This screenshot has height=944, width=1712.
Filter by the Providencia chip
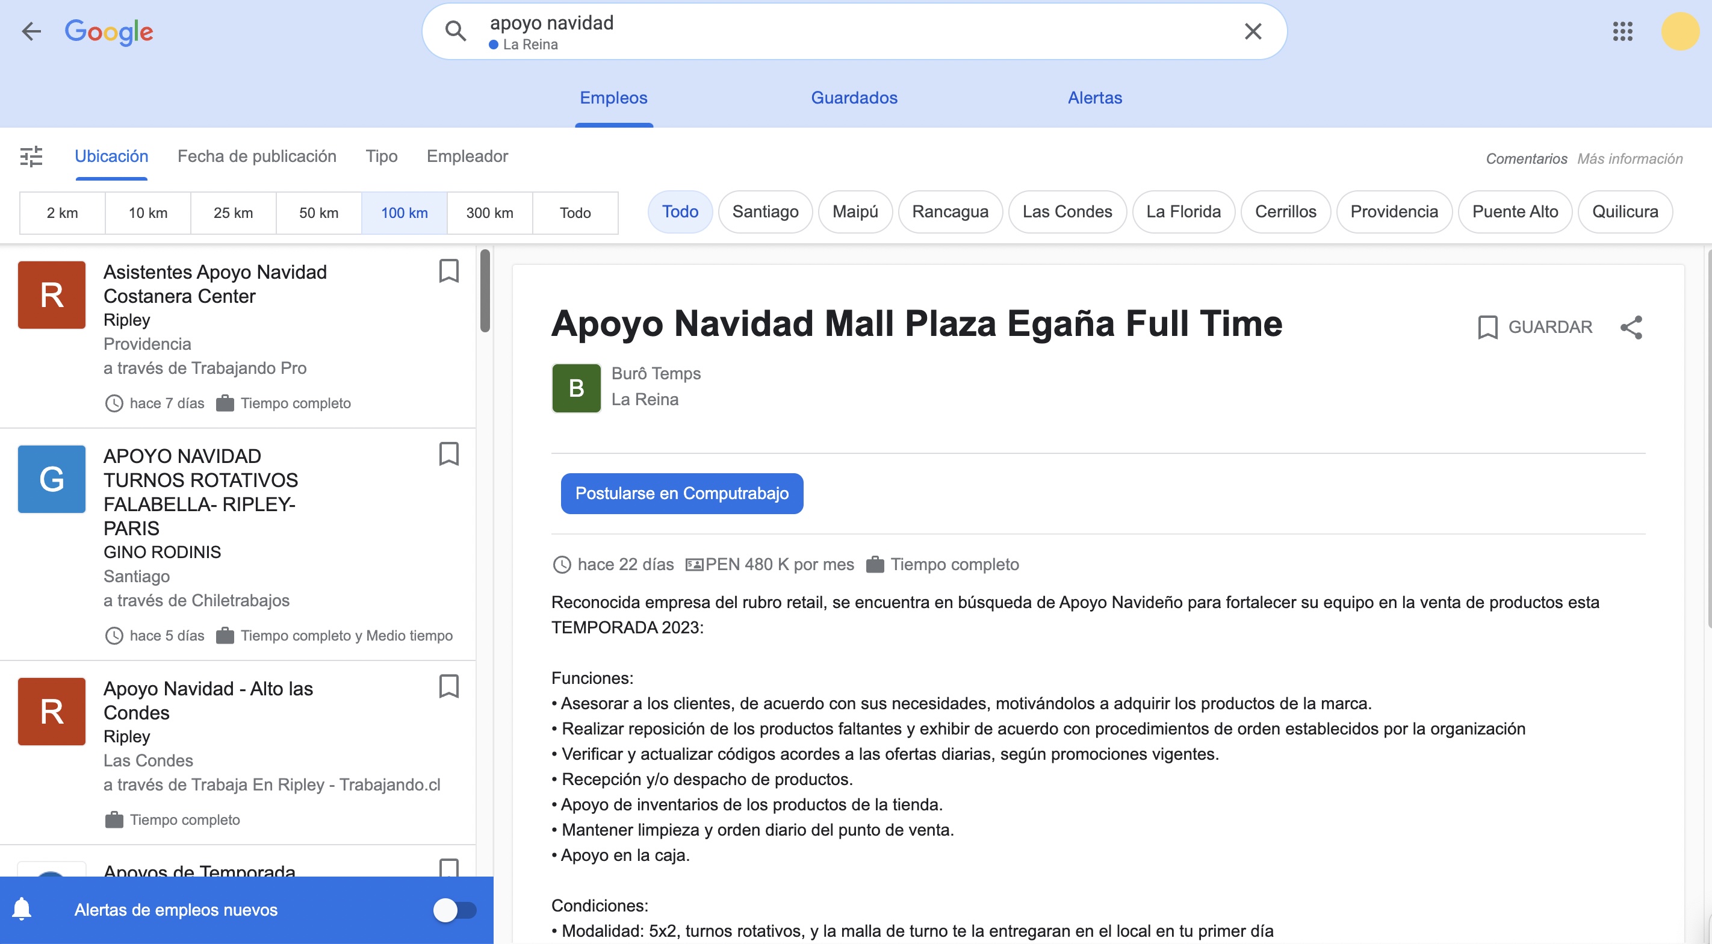(x=1394, y=211)
